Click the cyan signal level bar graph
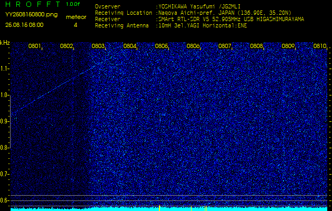332x211 pixels. pyautogui.click(x=169, y=209)
